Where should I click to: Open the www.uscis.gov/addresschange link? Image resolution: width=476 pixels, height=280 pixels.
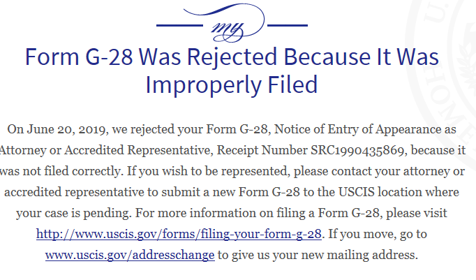point(130,255)
